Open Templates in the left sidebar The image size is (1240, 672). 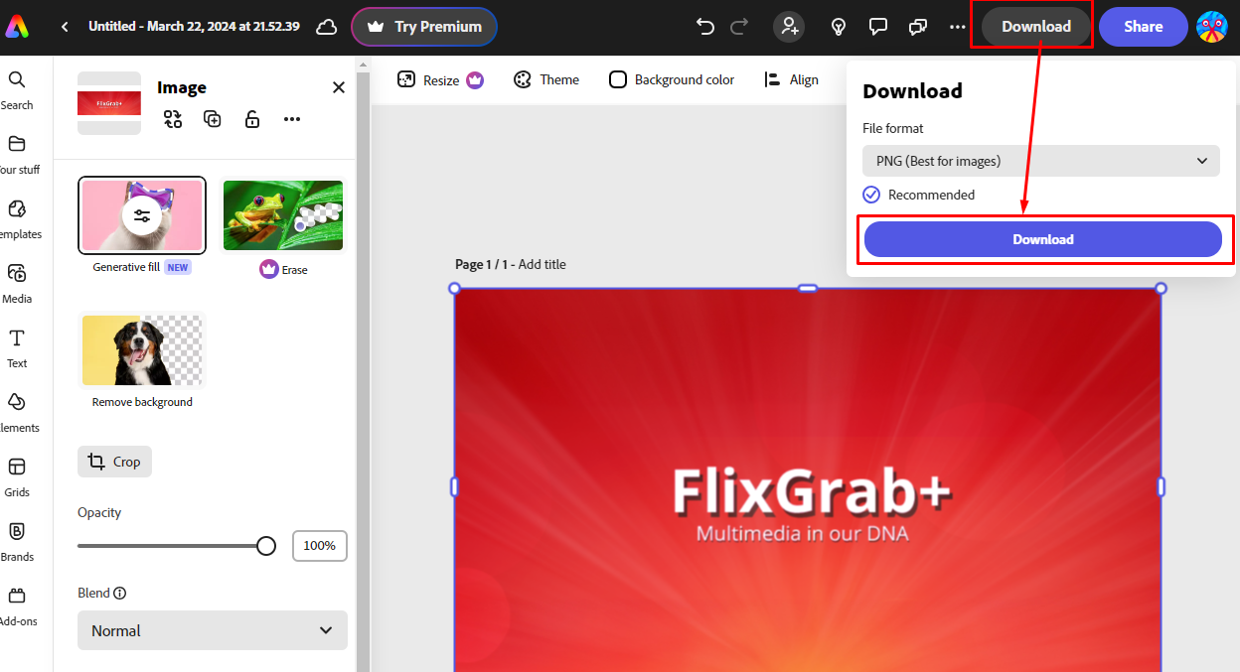(x=17, y=218)
